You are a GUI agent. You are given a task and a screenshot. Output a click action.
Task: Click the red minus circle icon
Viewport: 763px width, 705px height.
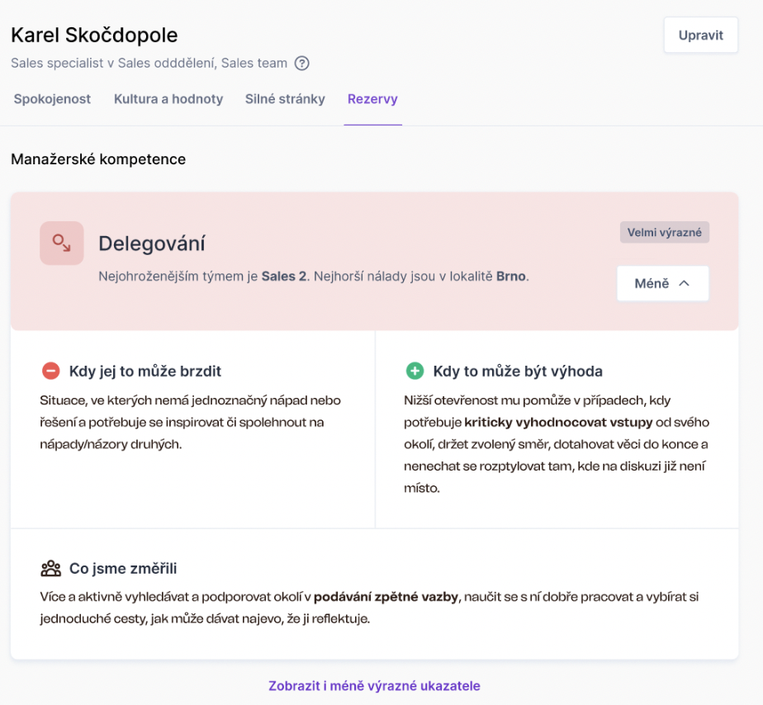(x=50, y=371)
